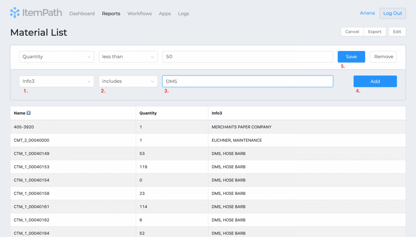
Task: Click quantity value 119
Action: (143, 167)
